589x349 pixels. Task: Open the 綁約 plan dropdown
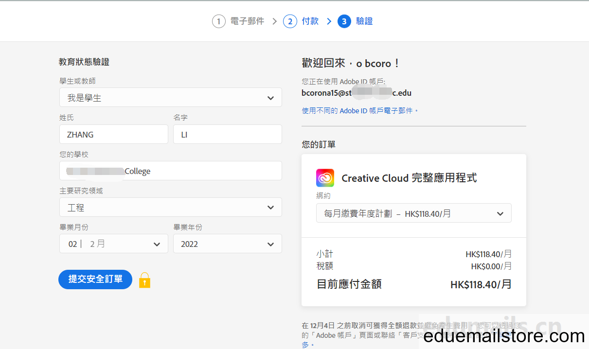pyautogui.click(x=414, y=213)
